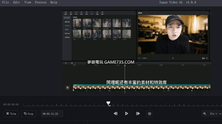
Task: Click the clip filmstrip in the video preview
Action: point(142,88)
